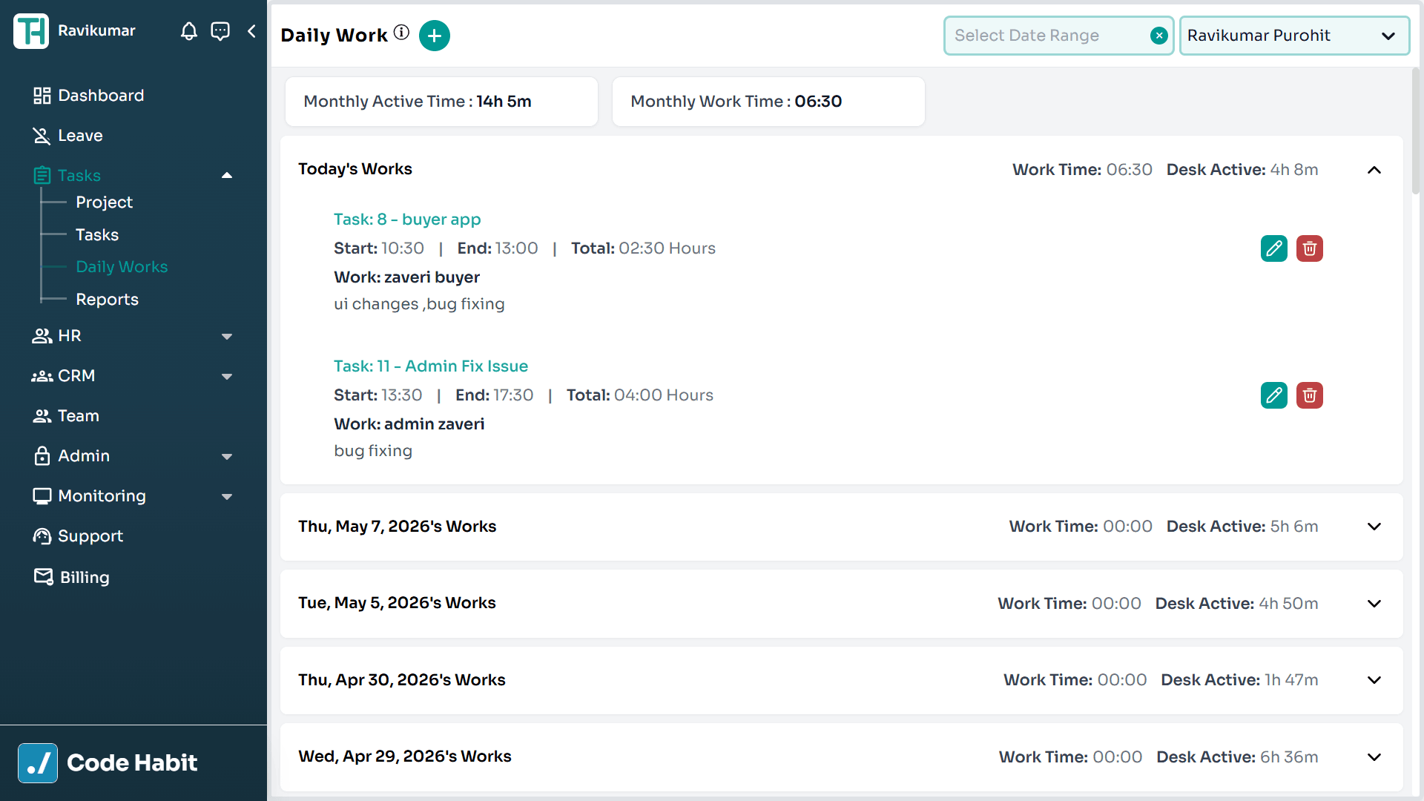
Task: Delete the Task 8 buyer app entry
Action: (1310, 248)
